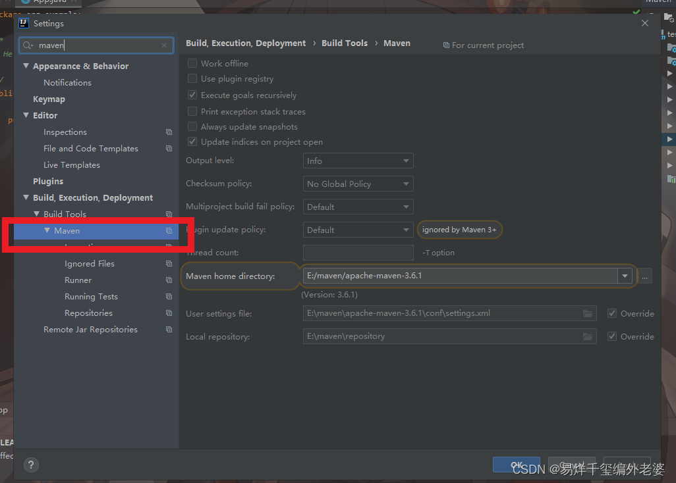Screen dimensions: 676x483
Task: Clear the maven search text with the x icon
Action: click(x=164, y=45)
